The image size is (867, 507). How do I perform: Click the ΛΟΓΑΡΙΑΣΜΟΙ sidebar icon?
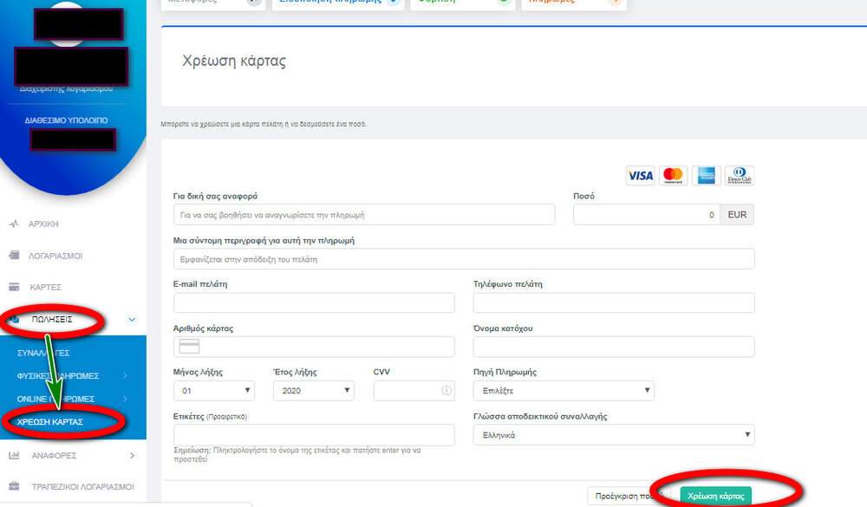(x=13, y=256)
